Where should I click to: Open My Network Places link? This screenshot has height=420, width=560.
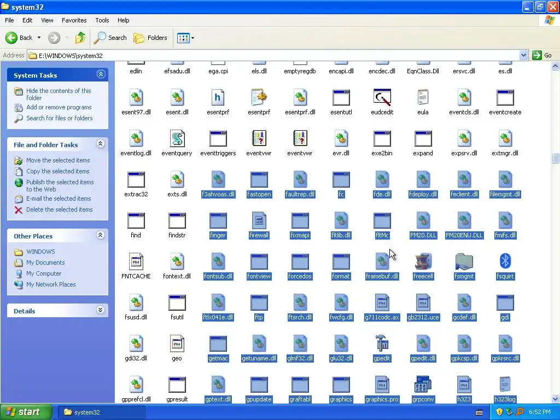[x=51, y=284]
